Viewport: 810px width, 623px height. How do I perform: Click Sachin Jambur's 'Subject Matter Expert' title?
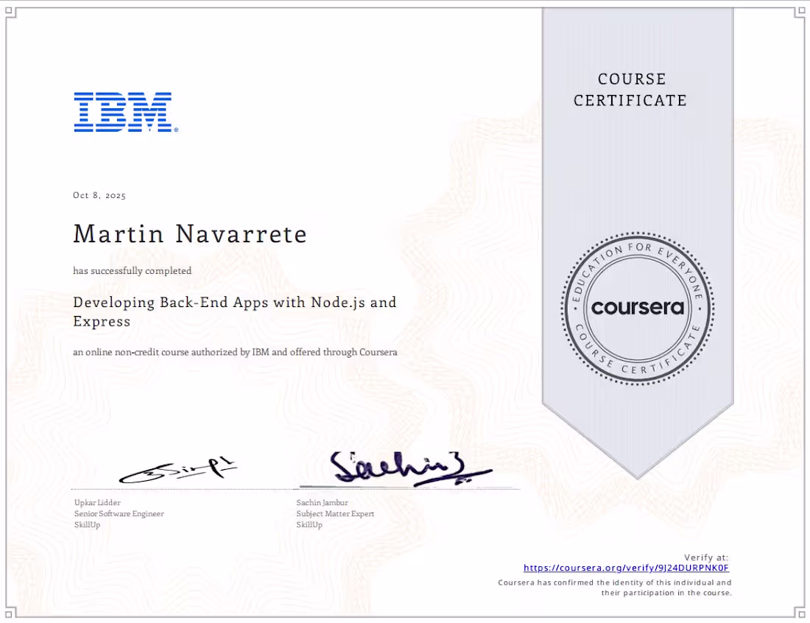335,513
